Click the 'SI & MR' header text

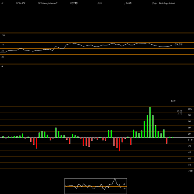click(x=21, y=3)
